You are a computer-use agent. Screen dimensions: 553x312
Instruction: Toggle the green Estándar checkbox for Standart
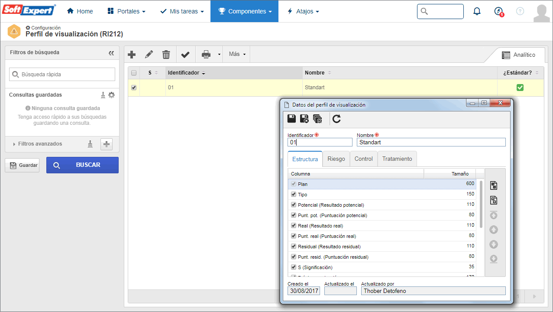pos(520,88)
